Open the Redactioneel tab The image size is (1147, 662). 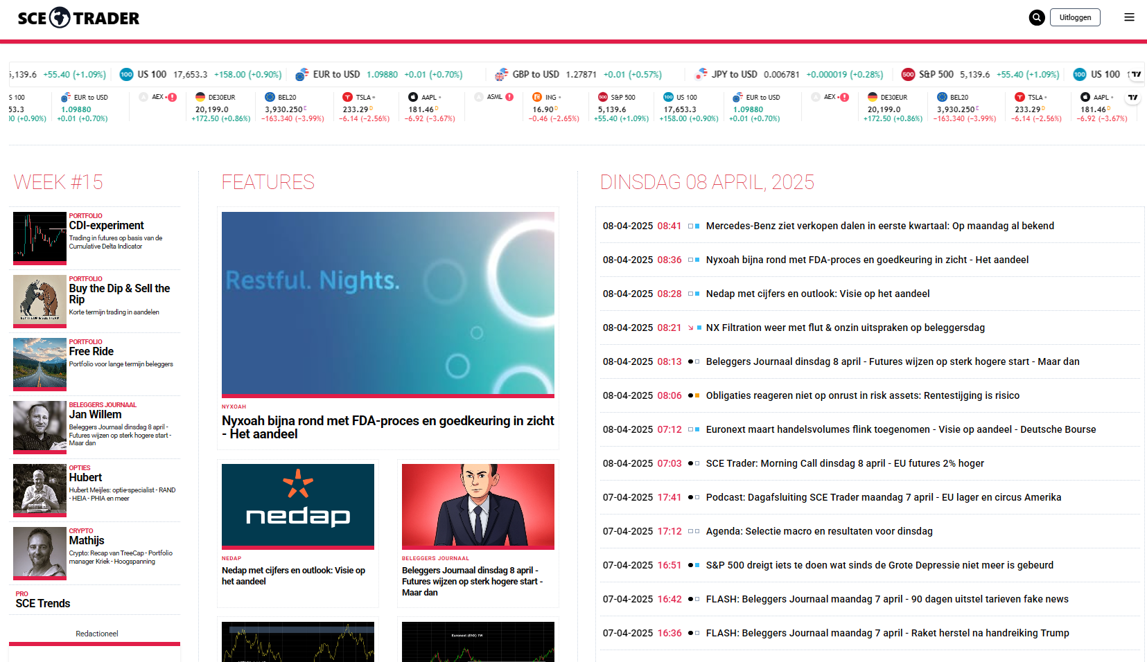(x=97, y=634)
